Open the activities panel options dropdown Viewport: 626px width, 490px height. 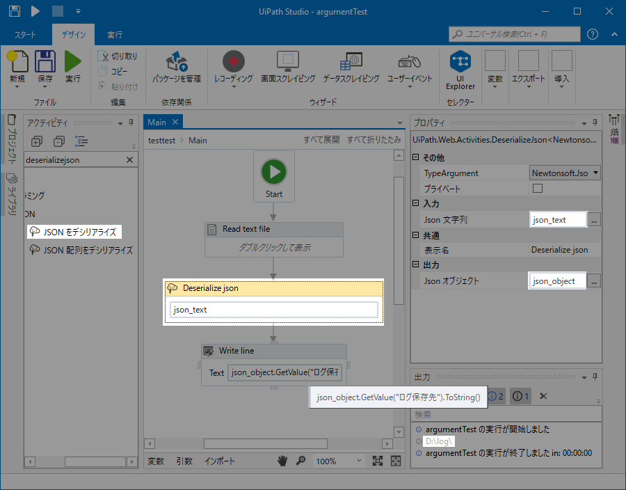coord(120,123)
